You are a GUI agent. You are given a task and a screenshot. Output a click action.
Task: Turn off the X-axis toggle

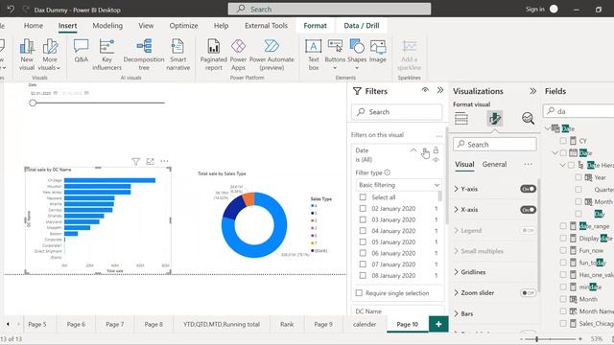[x=528, y=210]
